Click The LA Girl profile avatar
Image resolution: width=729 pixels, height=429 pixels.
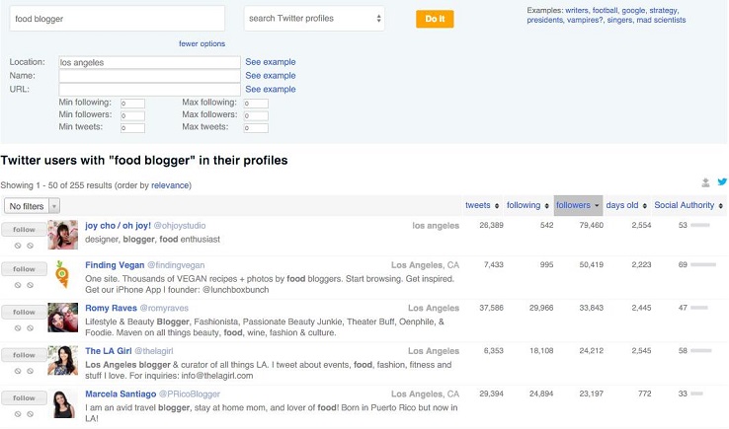63,360
